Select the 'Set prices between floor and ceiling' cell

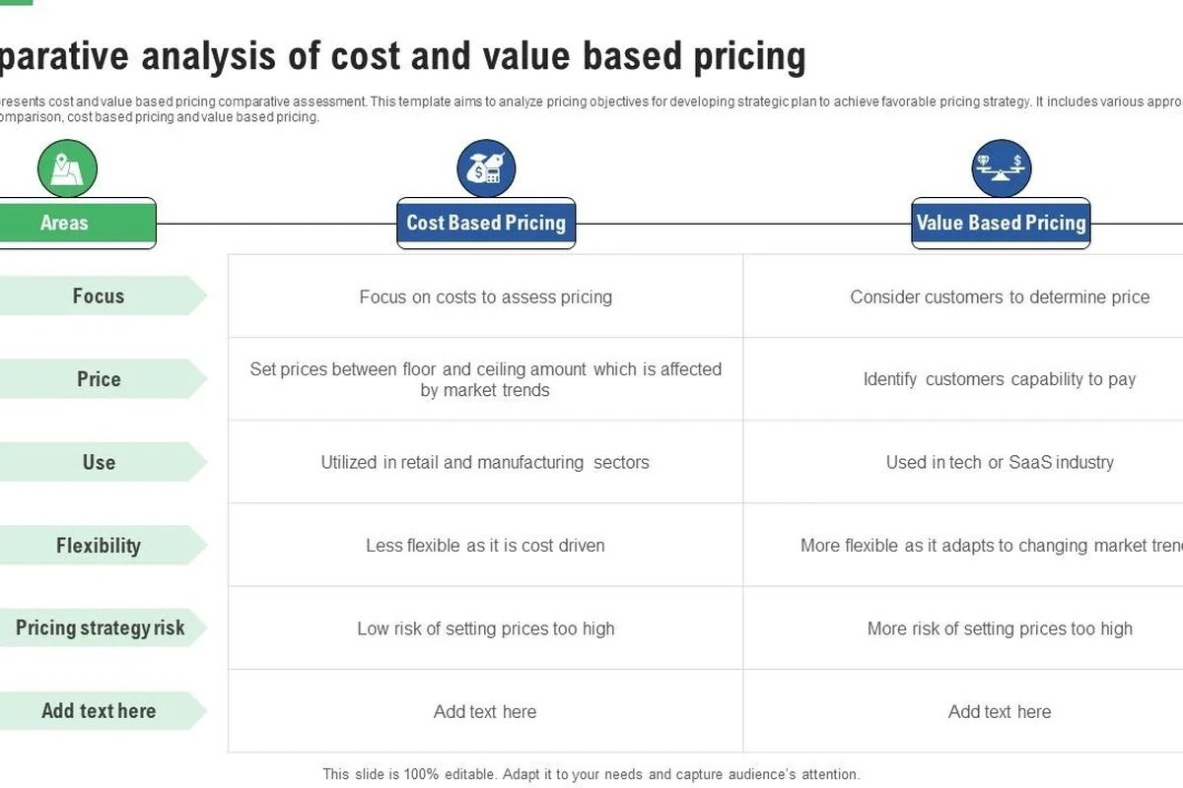point(486,379)
